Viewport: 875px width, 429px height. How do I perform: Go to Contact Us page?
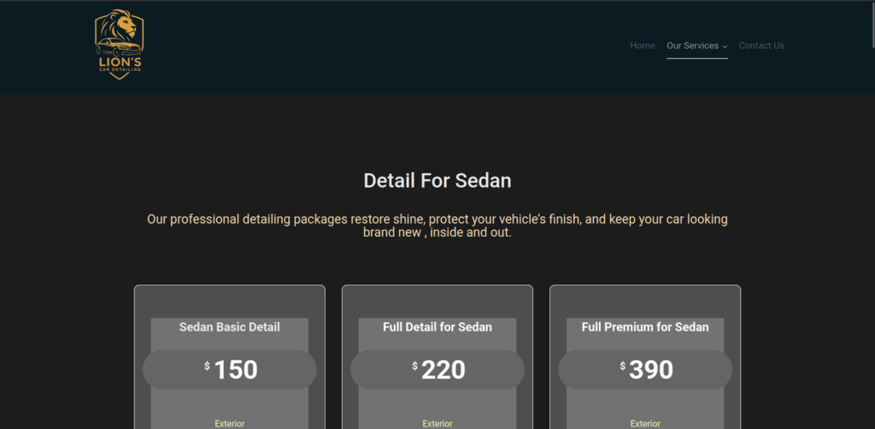[761, 46]
